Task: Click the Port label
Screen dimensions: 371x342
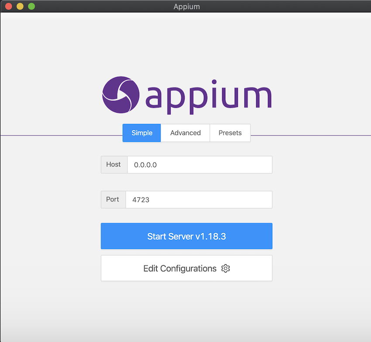Action: (112, 200)
